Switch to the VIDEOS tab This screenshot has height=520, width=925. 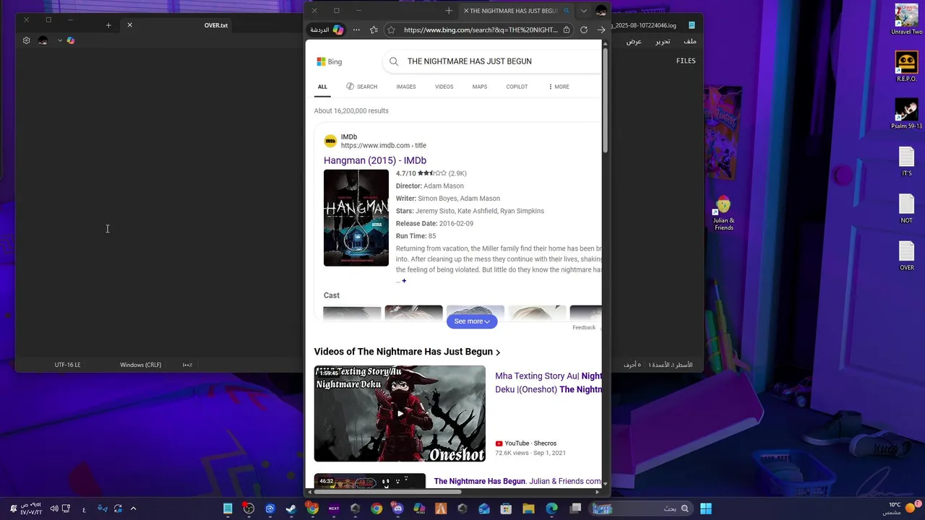(x=444, y=87)
